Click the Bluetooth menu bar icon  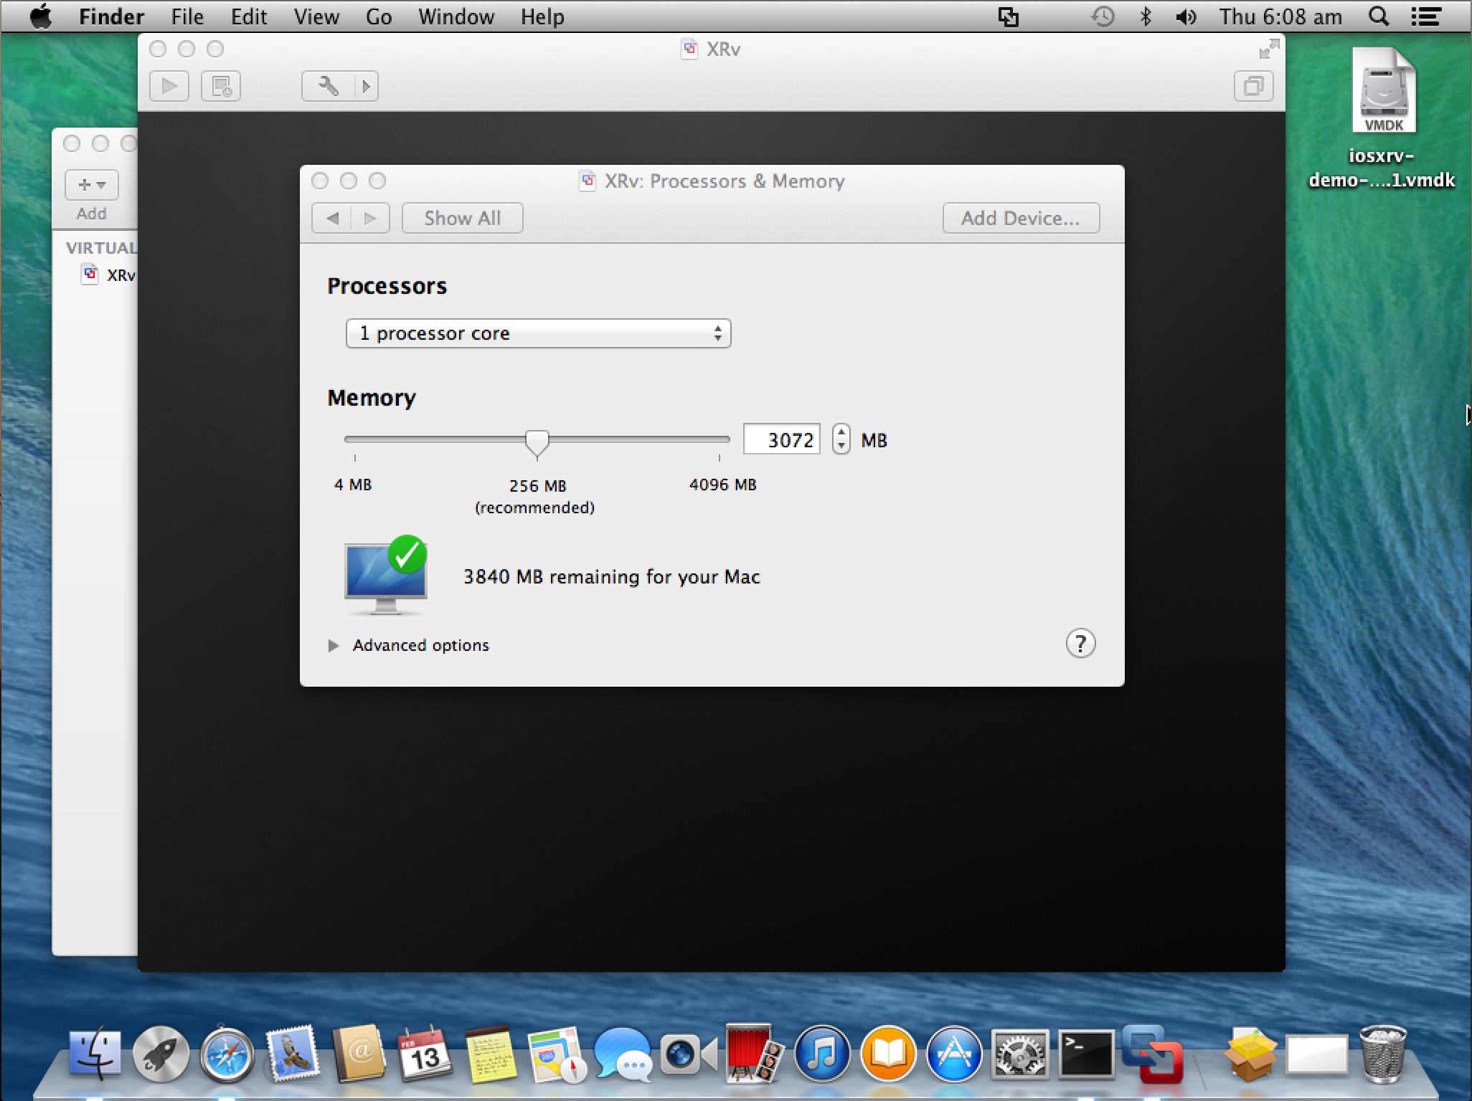click(1146, 16)
